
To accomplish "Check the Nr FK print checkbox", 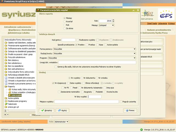I will tap(63, 88).
